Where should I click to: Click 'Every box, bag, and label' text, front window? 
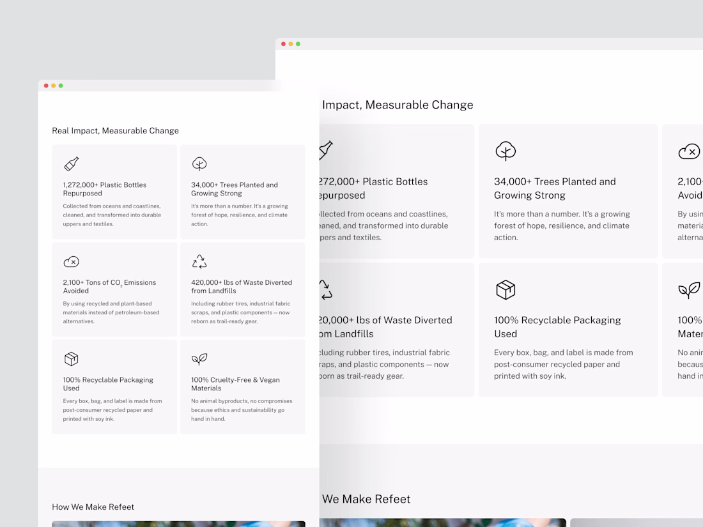(112, 410)
